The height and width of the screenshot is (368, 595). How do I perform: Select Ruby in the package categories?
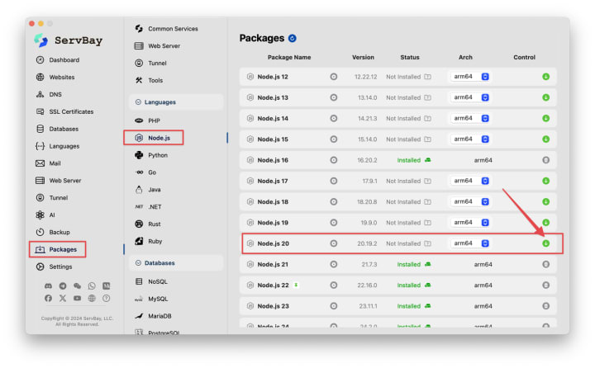pyautogui.click(x=149, y=241)
